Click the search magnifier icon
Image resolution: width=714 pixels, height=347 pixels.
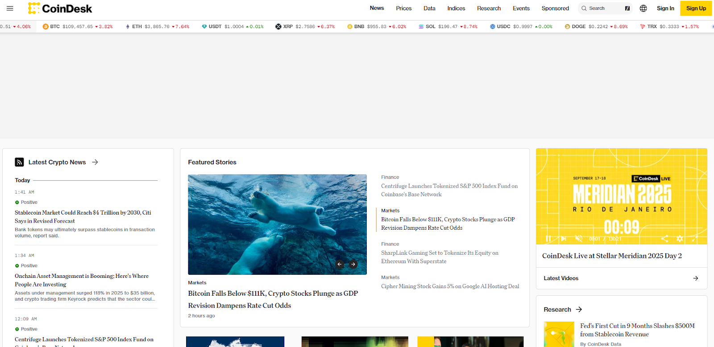tap(584, 8)
